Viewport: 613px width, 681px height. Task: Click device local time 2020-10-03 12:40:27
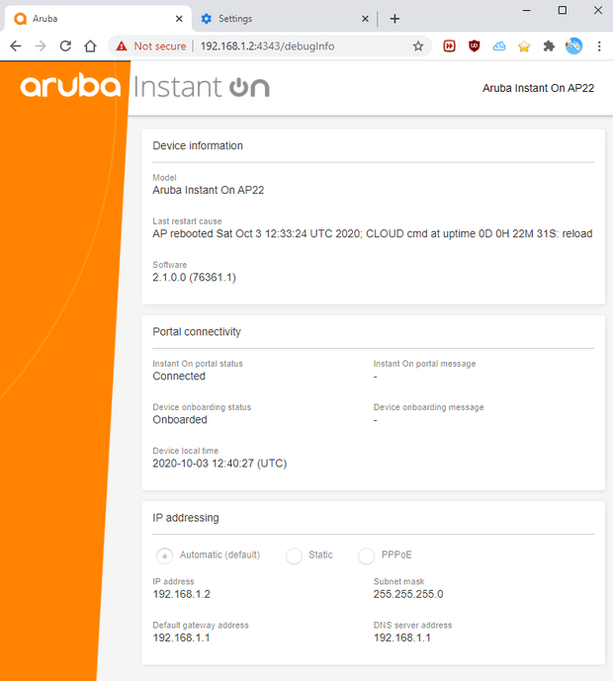pyautogui.click(x=219, y=464)
